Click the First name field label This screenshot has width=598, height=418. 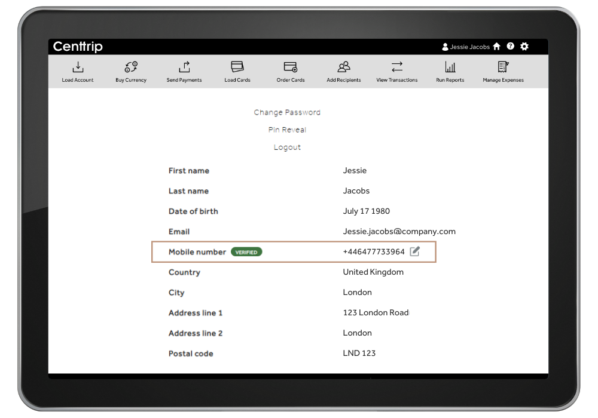pyautogui.click(x=189, y=171)
